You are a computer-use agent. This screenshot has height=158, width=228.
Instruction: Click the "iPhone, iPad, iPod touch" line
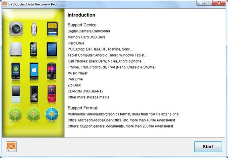(x=112, y=67)
